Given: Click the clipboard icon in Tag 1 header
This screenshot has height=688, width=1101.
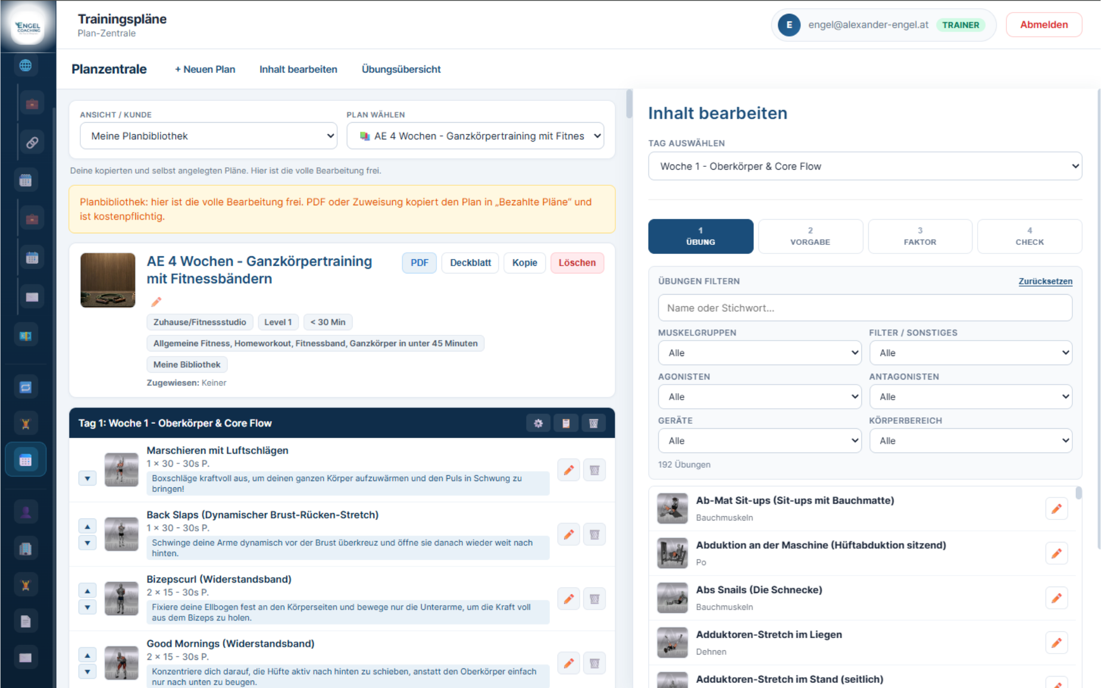Looking at the screenshot, I should (566, 423).
